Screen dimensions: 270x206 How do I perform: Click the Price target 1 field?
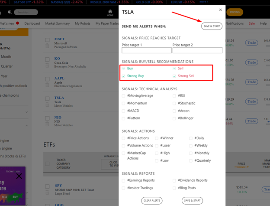[147, 50]
